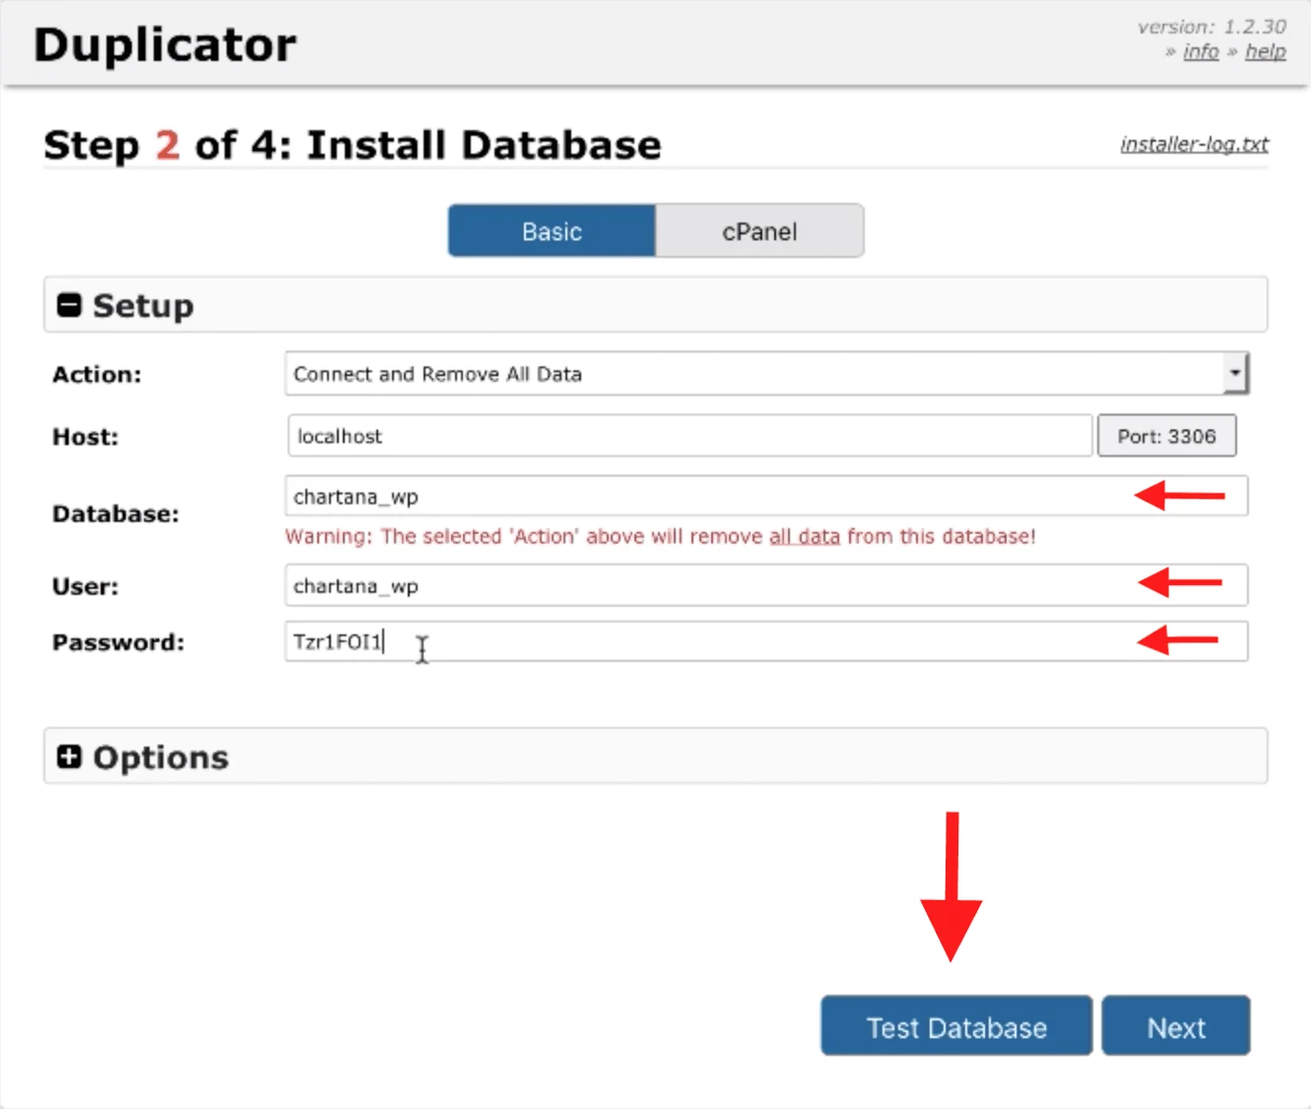This screenshot has width=1311, height=1109.
Task: Click the Password: label
Action: [118, 643]
